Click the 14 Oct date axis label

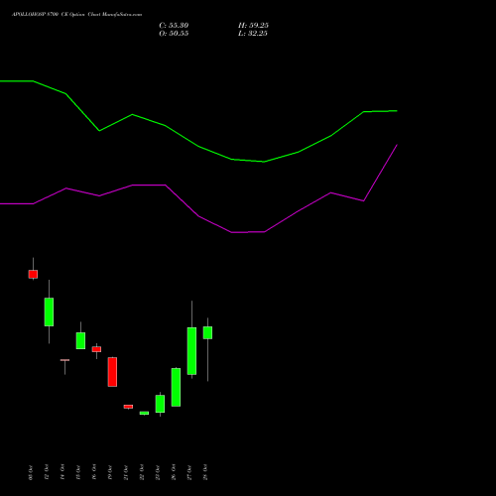pyautogui.click(x=62, y=472)
